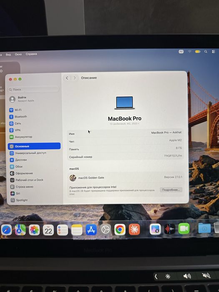Tap volume speaker on Touch Bar
Image resolution: width=219 pixels, height=292 pixels.
click(187, 276)
